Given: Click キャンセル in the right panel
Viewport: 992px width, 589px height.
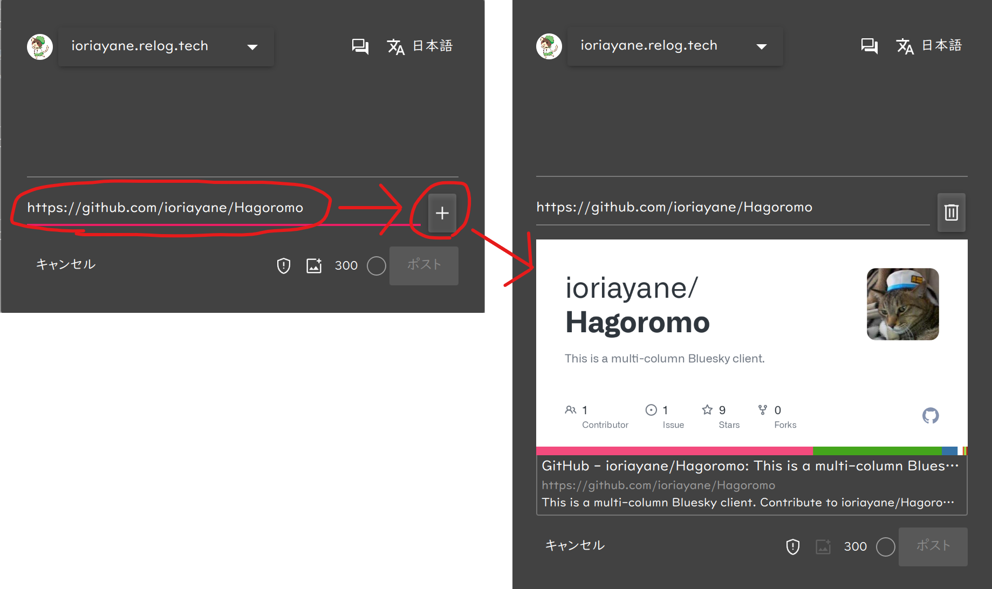Looking at the screenshot, I should (x=575, y=545).
